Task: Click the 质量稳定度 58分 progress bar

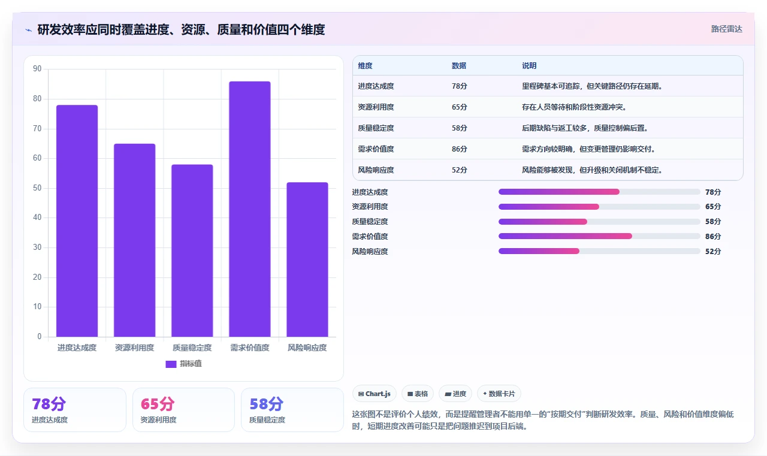Action: pyautogui.click(x=599, y=222)
